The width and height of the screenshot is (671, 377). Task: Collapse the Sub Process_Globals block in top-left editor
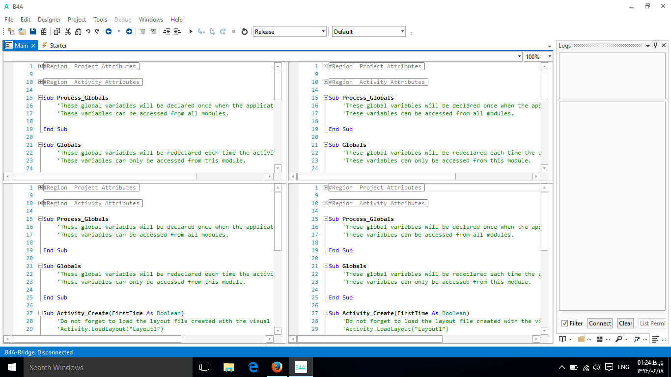point(40,98)
